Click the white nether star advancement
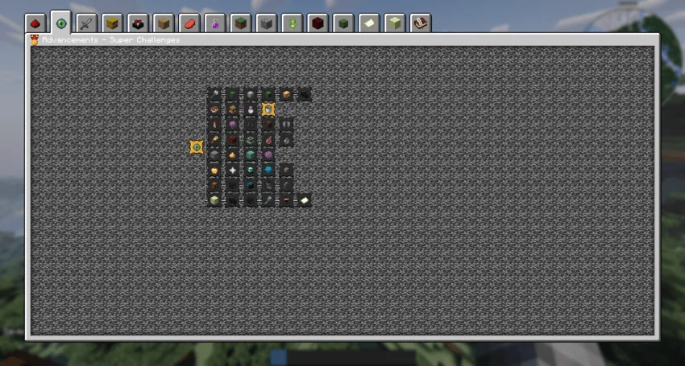This screenshot has width=685, height=366. (x=232, y=171)
